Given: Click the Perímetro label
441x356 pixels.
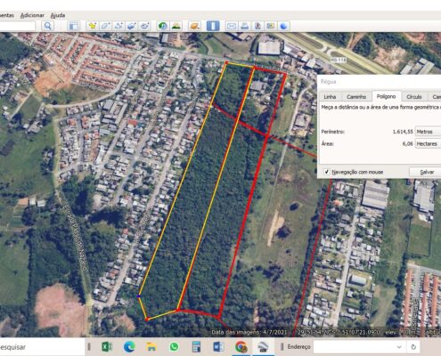Looking at the screenshot, I should (x=332, y=132).
